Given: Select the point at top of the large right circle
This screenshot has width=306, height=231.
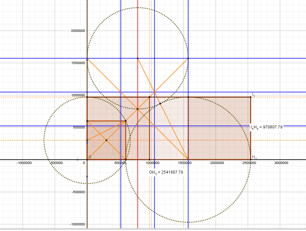Looking at the screenshot, I should point(188,97).
